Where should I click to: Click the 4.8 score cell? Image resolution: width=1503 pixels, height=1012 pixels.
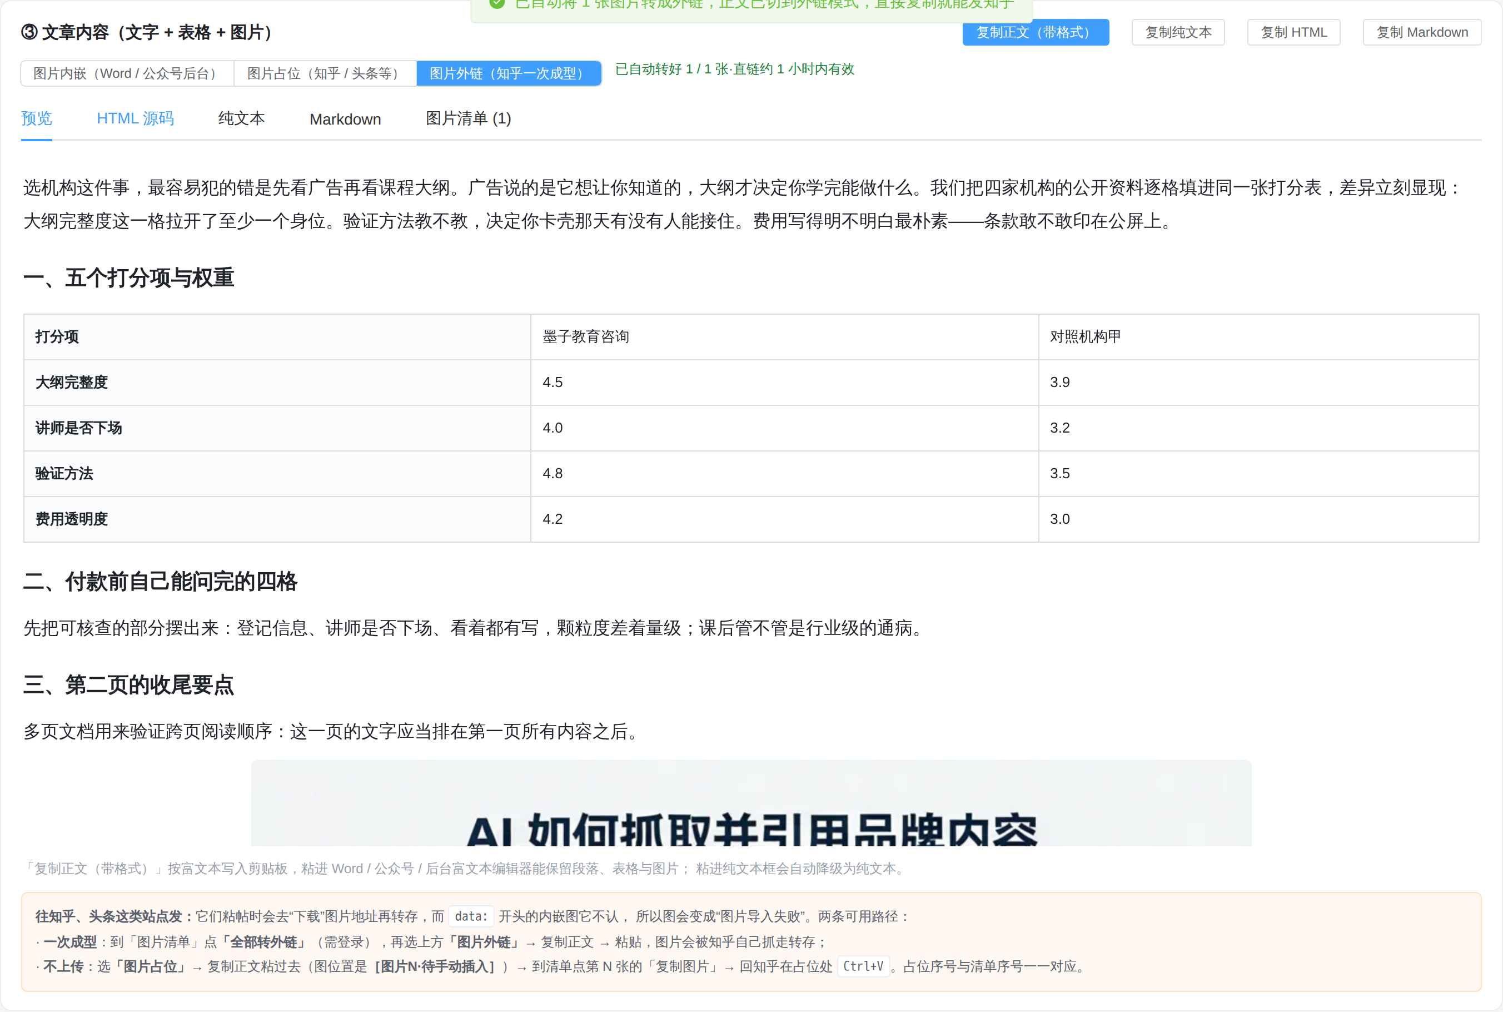point(784,474)
